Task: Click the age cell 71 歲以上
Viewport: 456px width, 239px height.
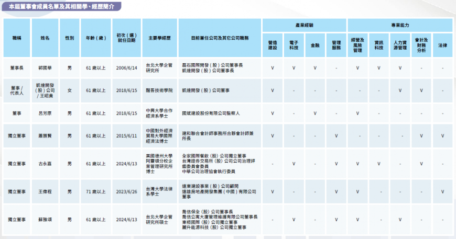Action: tap(96, 192)
